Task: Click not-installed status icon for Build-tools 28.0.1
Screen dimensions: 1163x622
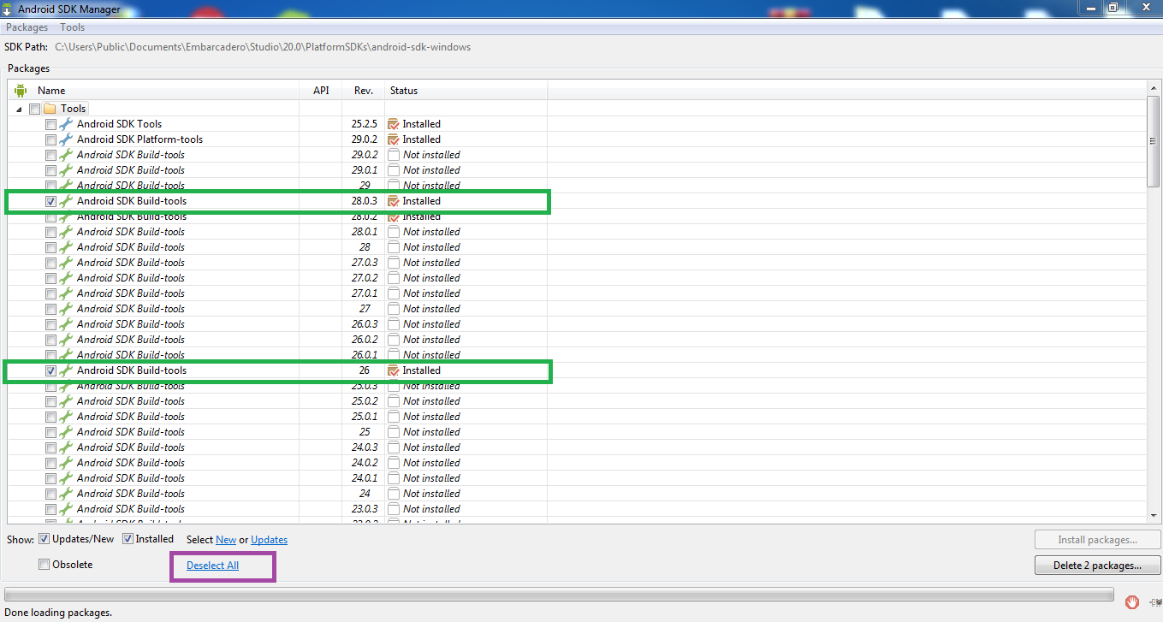Action: (394, 232)
